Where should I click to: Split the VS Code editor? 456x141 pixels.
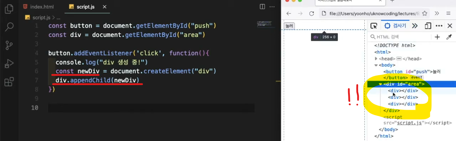pyautogui.click(x=262, y=7)
